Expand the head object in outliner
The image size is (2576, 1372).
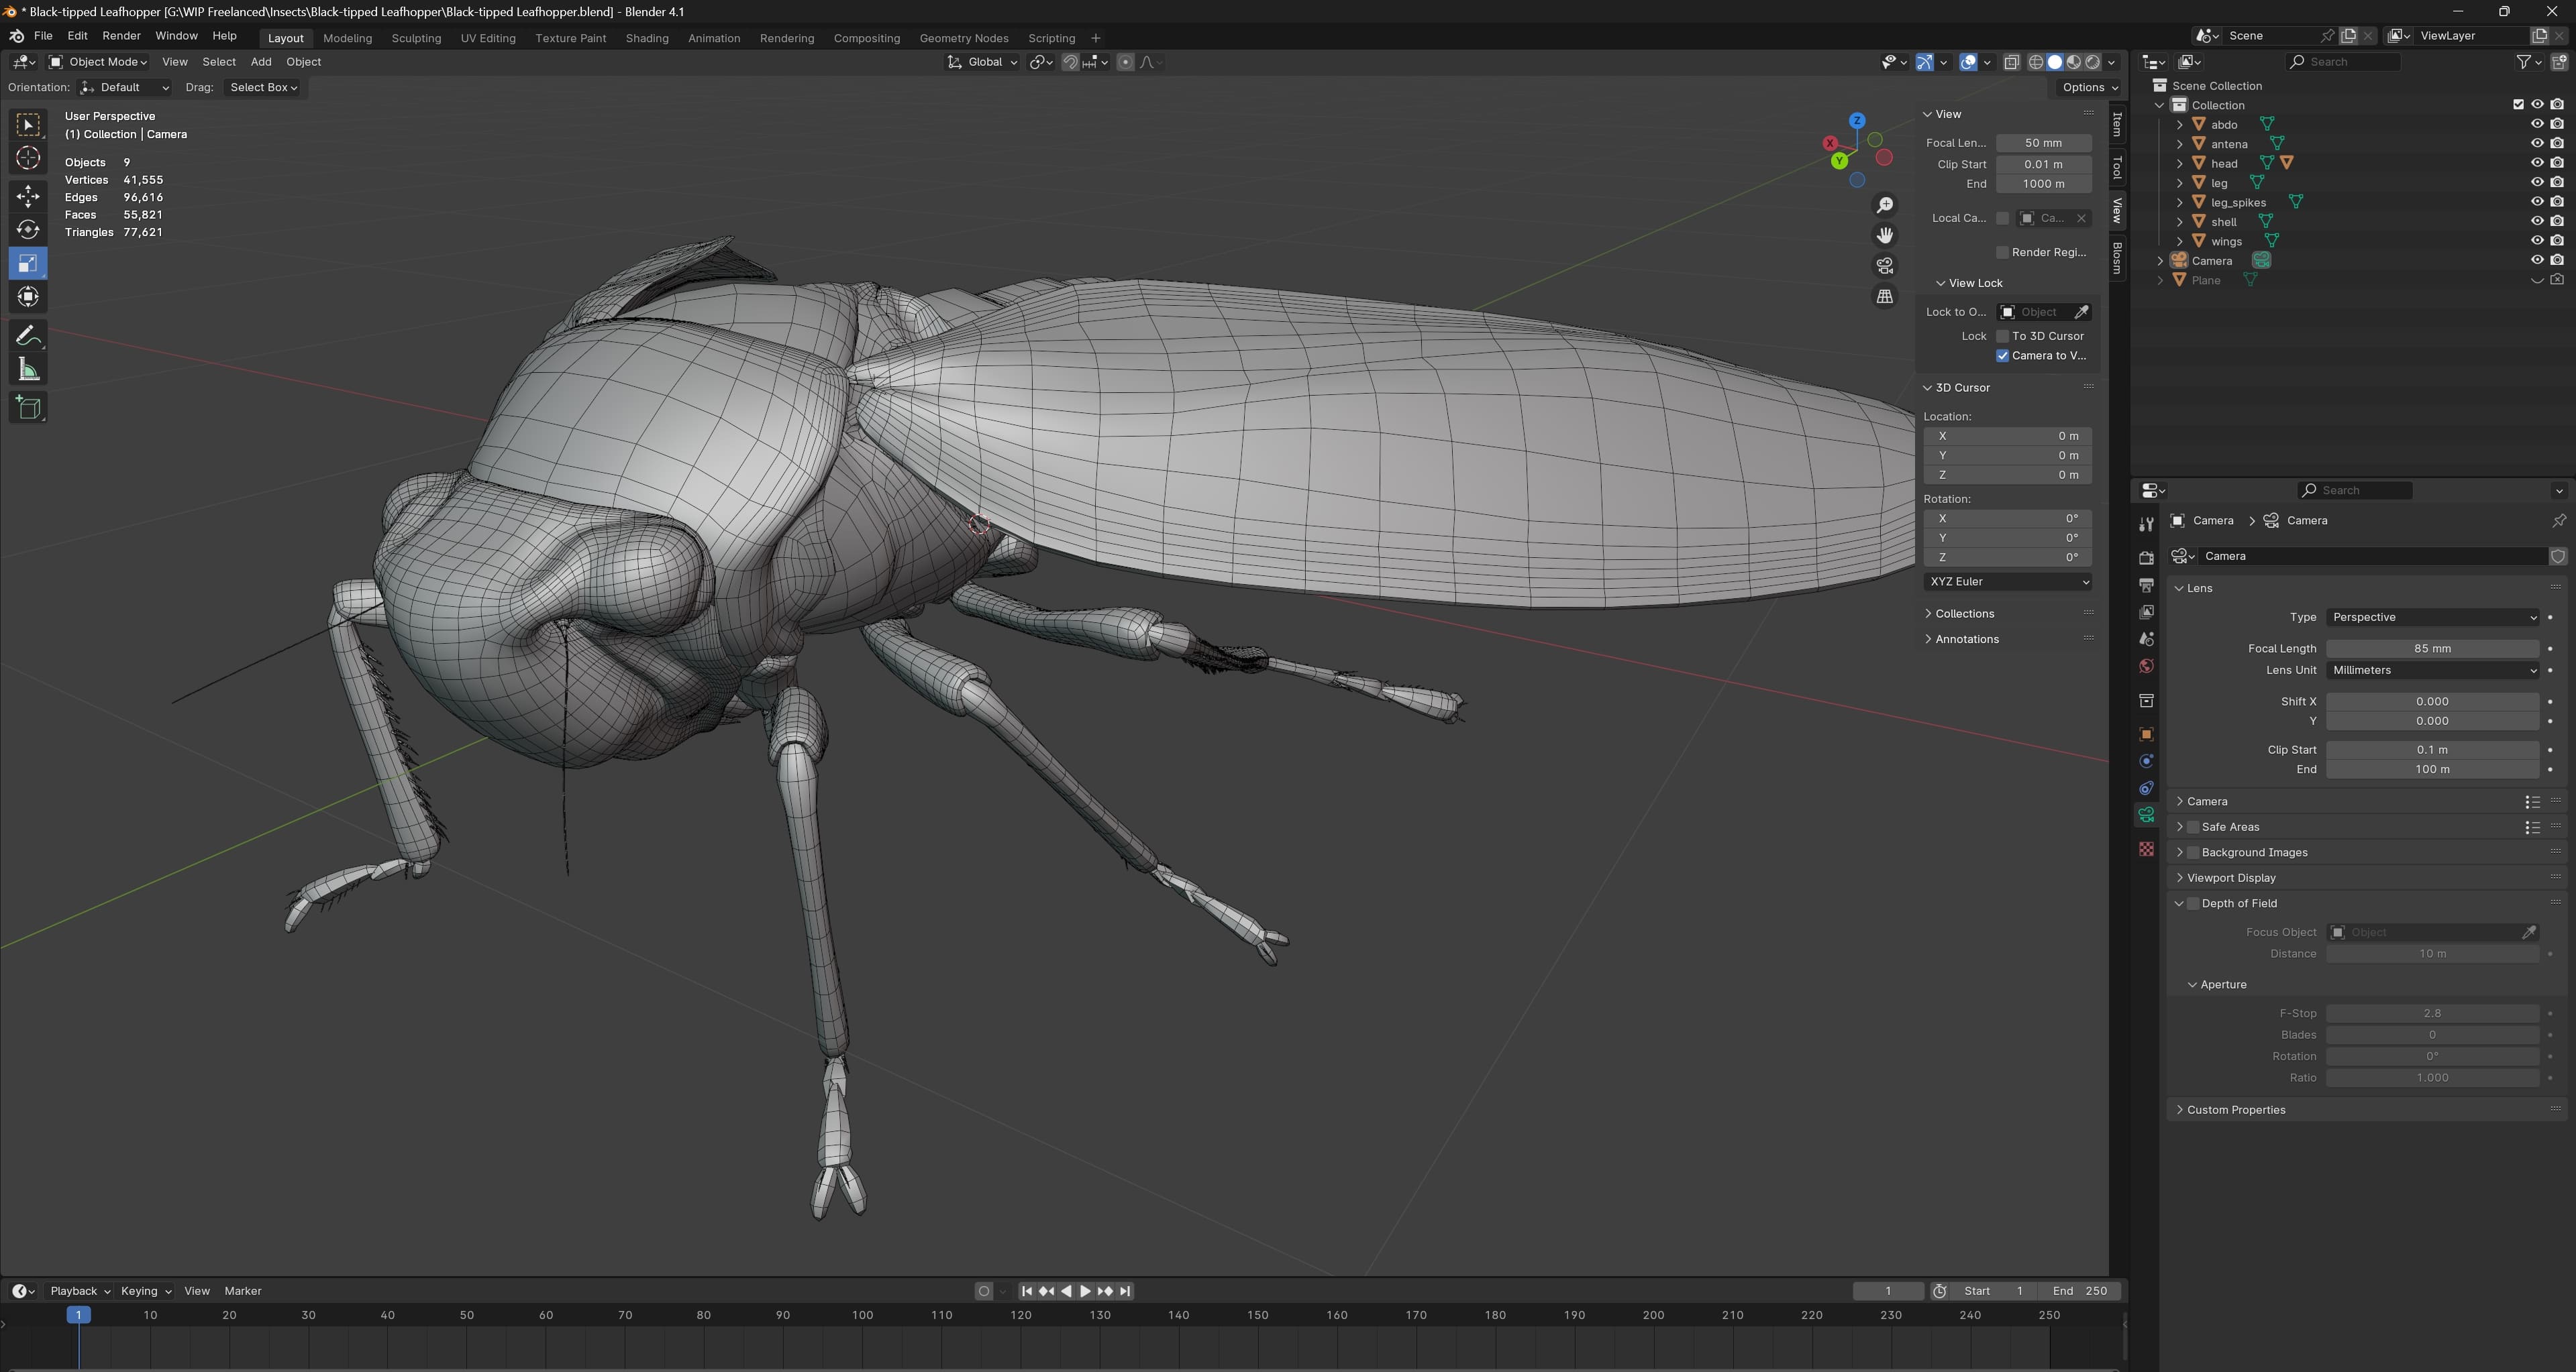[2180, 163]
